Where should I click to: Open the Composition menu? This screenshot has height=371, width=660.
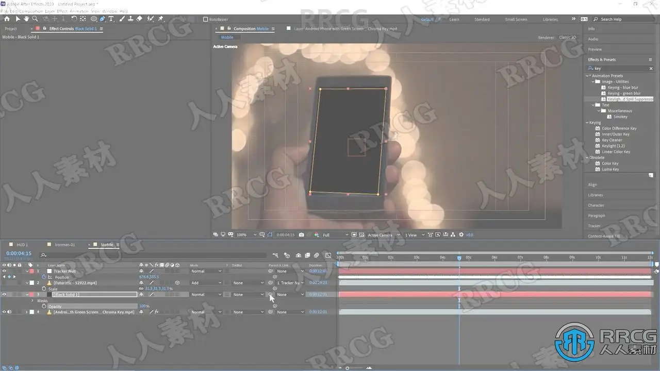tap(30, 11)
